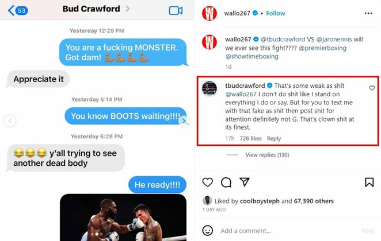Open the emoji picker smiley icon

[x=208, y=231]
